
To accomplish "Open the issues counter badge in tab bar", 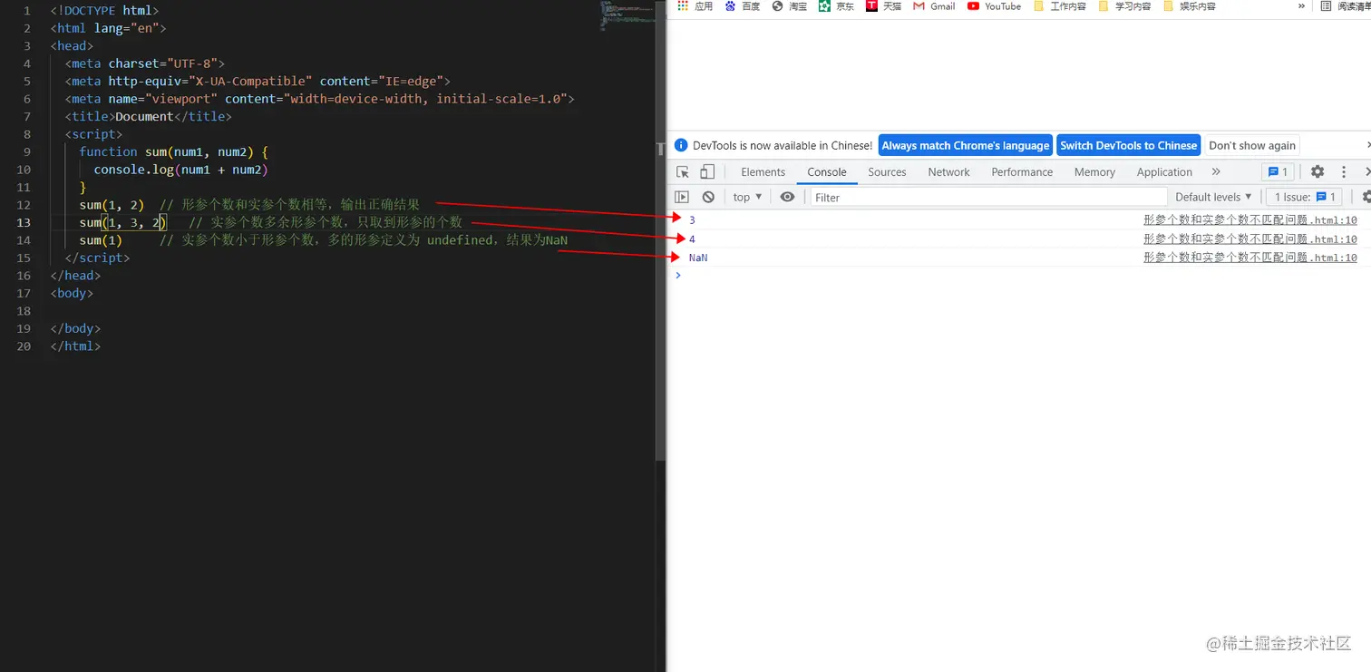I will tap(1278, 171).
